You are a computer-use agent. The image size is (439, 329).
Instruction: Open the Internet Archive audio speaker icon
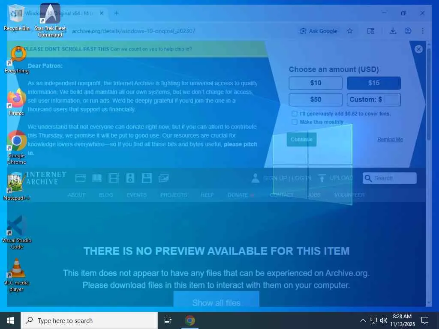(130, 178)
